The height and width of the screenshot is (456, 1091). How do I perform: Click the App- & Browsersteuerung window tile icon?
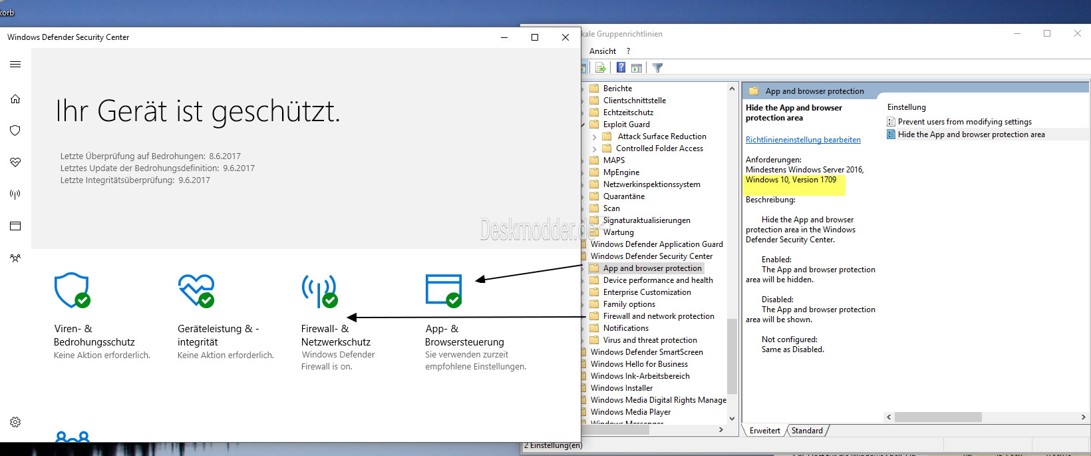[444, 291]
